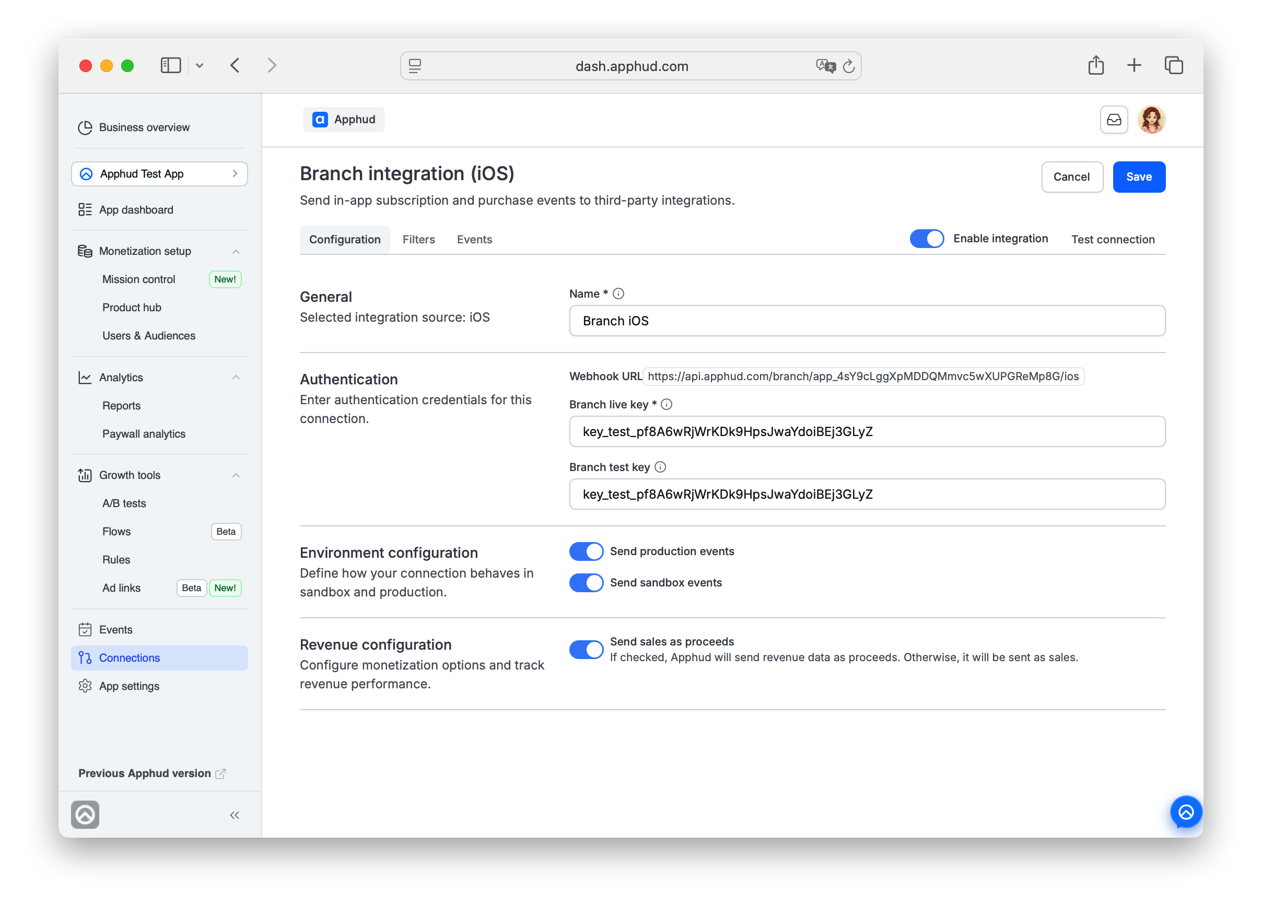The height and width of the screenshot is (916, 1262).
Task: Click the user avatar profile picture
Action: coord(1151,120)
